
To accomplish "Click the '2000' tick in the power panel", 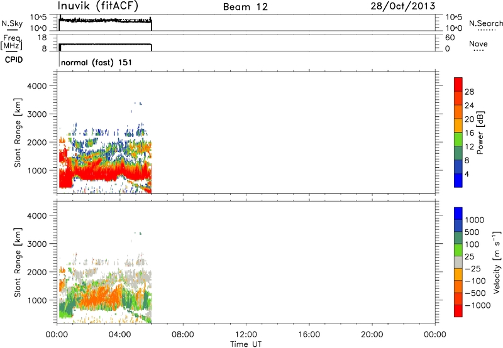I will 36,142.
